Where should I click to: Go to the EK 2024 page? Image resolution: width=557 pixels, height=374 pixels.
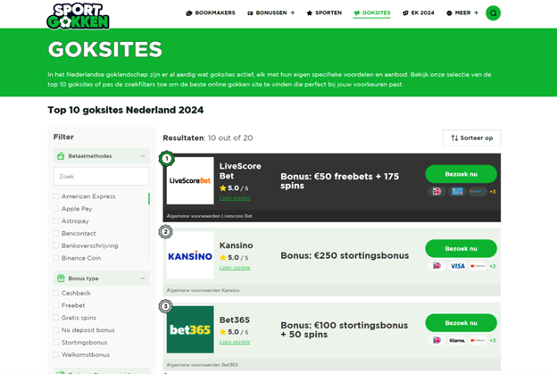click(418, 13)
